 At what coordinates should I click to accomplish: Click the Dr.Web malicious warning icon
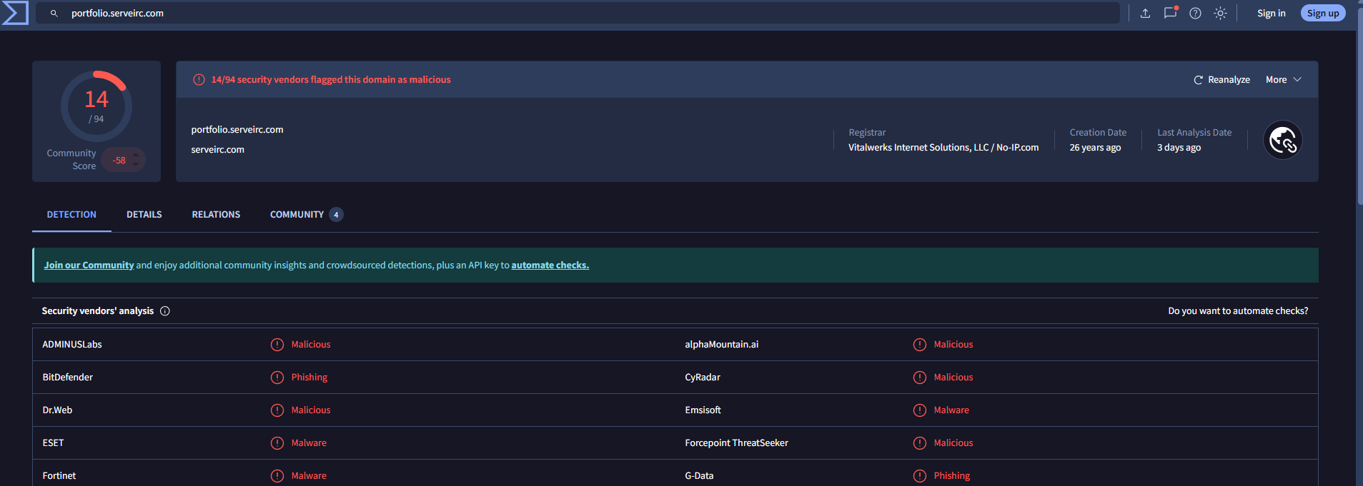click(x=277, y=410)
